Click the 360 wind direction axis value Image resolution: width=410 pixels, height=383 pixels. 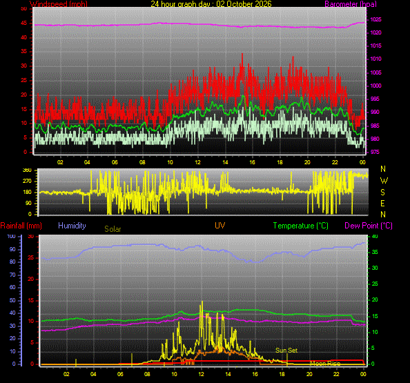click(x=27, y=170)
